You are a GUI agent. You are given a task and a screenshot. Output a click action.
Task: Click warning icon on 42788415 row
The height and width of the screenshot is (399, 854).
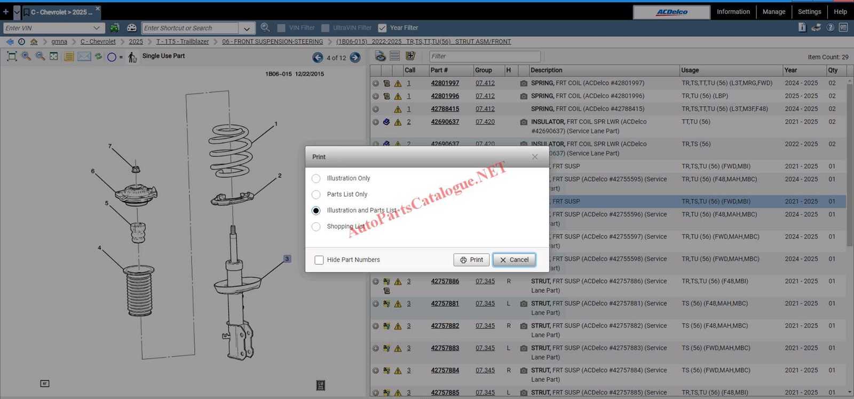[398, 109]
